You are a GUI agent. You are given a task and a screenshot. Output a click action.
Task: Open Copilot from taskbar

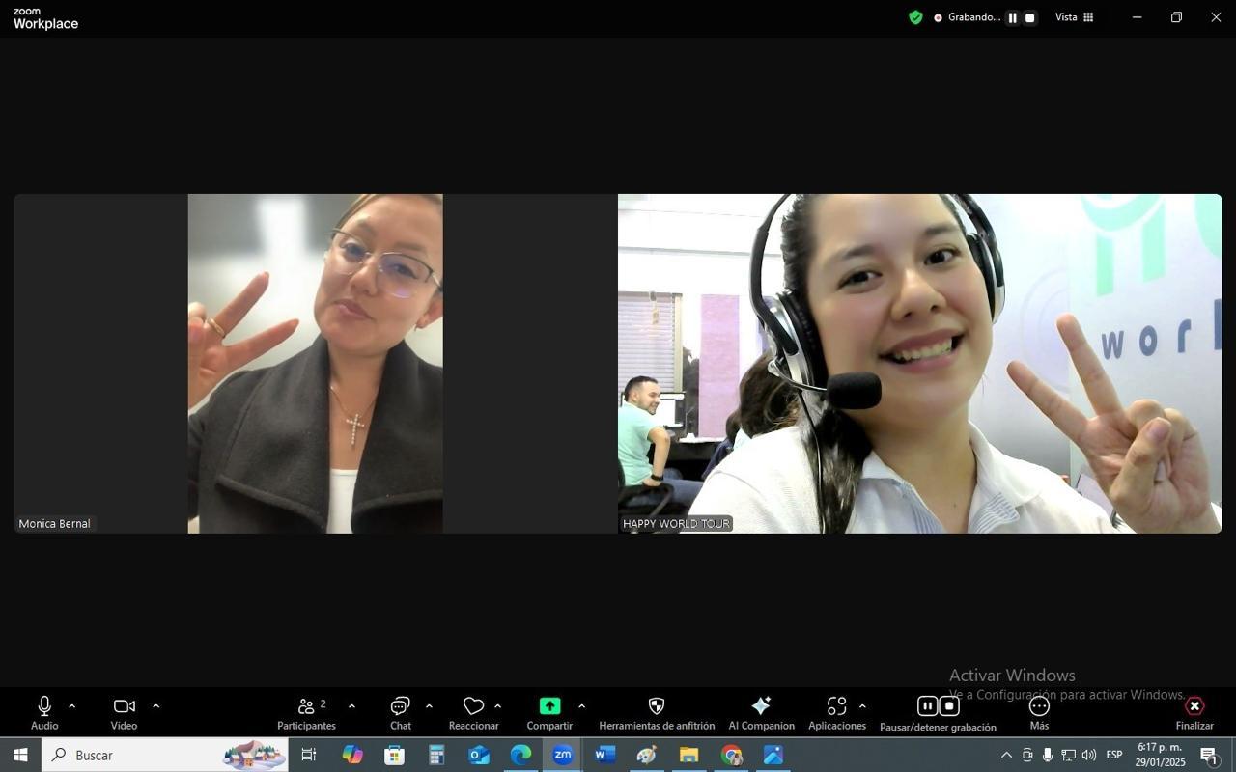coord(352,755)
